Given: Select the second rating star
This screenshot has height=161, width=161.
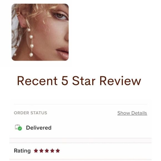Looking at the screenshot, I should pyautogui.click(x=41, y=151).
